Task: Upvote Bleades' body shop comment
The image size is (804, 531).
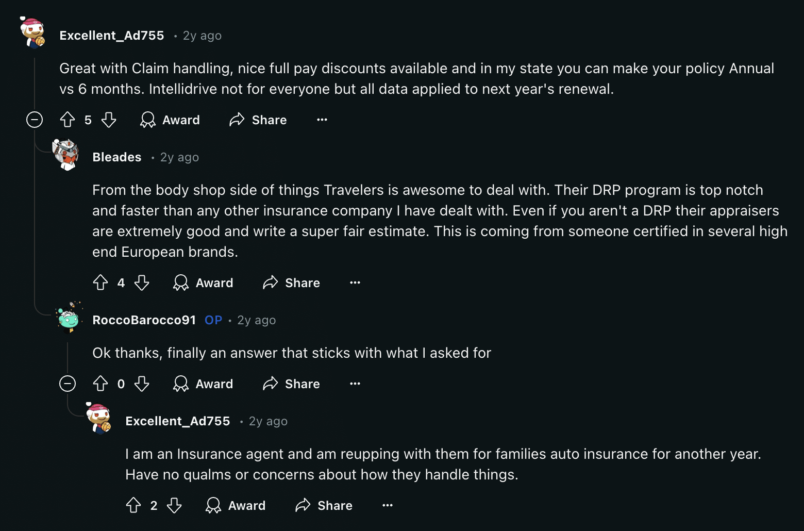Action: click(100, 283)
